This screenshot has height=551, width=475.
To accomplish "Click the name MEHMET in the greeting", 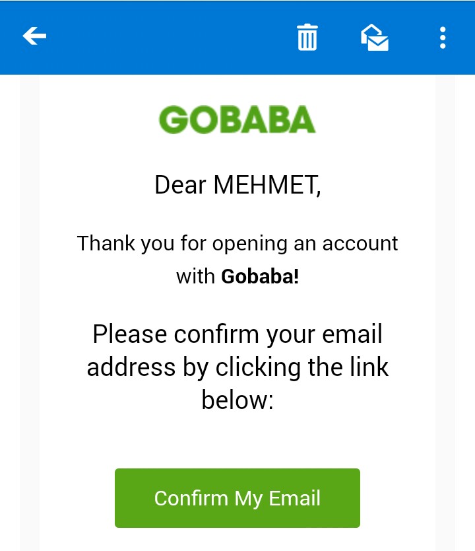I will pos(267,185).
